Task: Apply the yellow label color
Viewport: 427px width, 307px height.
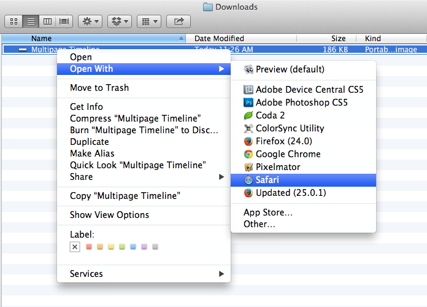Action: [x=111, y=247]
